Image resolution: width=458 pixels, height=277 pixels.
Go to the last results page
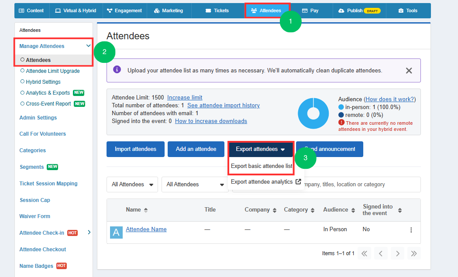[x=414, y=253]
